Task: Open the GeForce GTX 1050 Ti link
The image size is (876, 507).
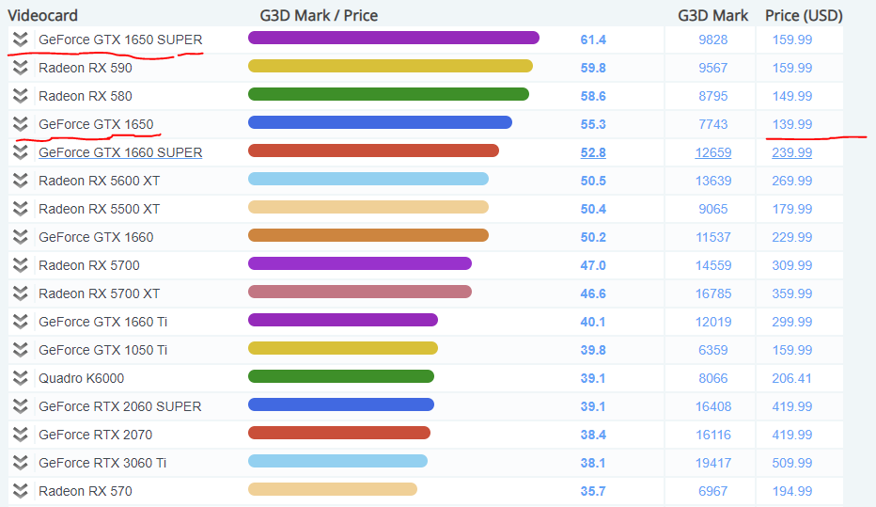Action: [102, 350]
